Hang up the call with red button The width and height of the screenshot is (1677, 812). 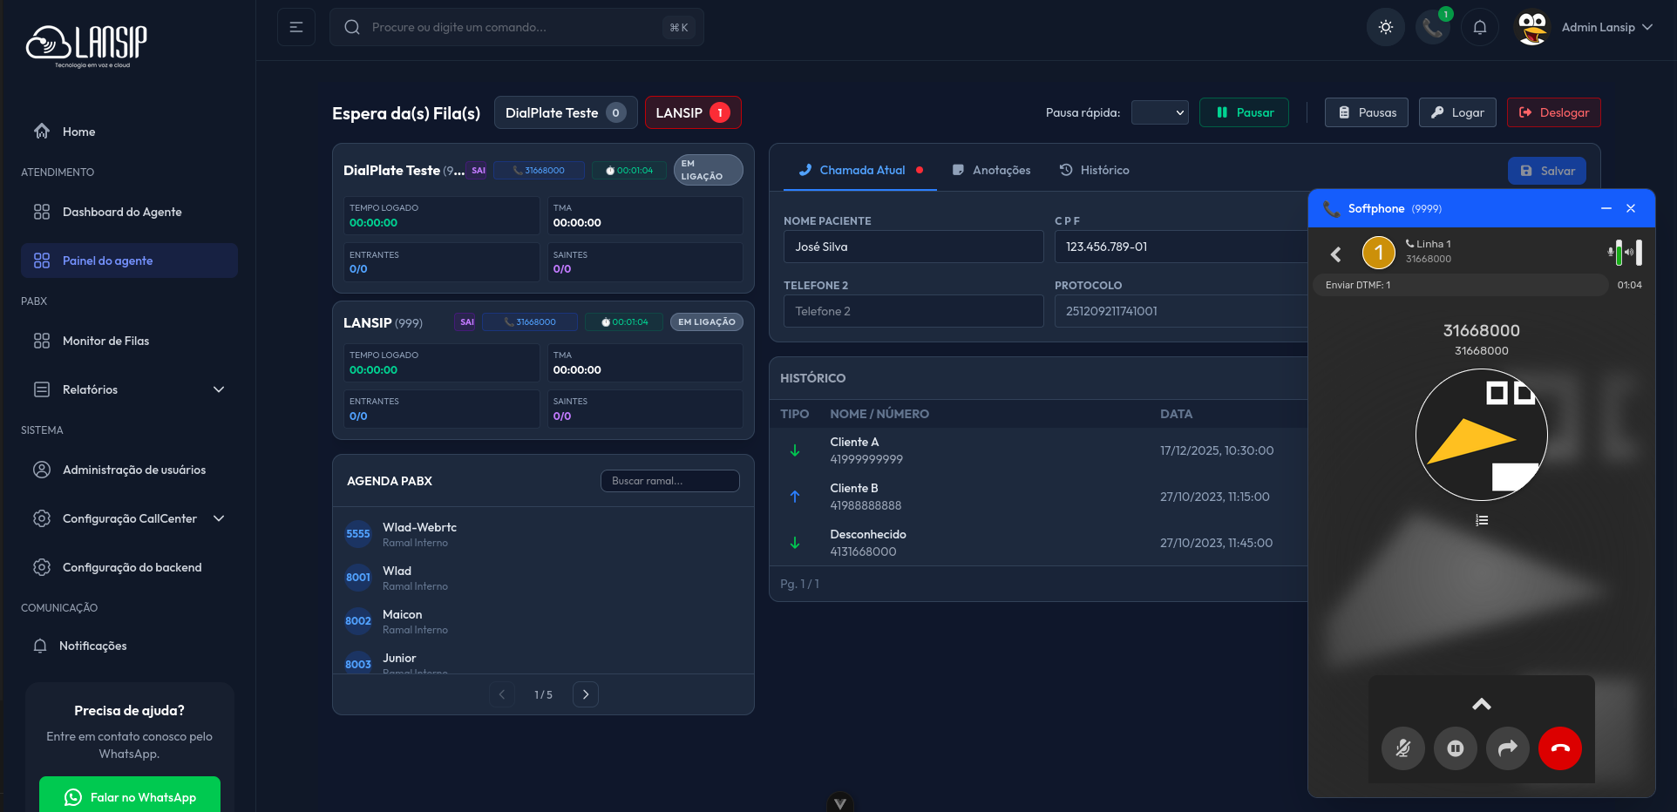tap(1559, 748)
